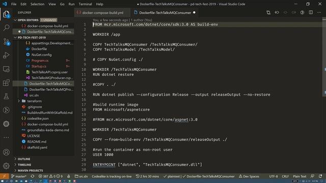Click the src.sln status bar item

[x=81, y=176]
